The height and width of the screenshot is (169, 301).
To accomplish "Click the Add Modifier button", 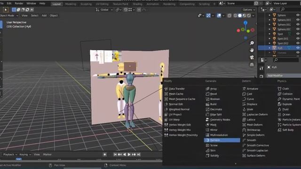I will pos(284,76).
